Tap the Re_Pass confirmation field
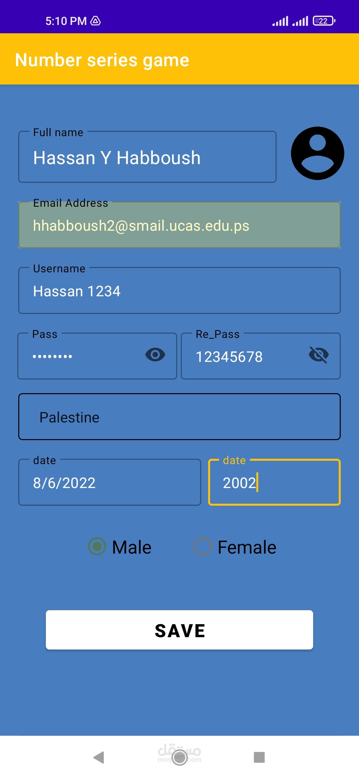Screen dimensions: 359x779 tap(246, 357)
